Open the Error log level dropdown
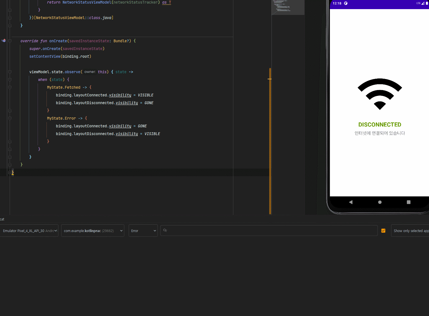This screenshot has height=316, width=429. pyautogui.click(x=143, y=231)
